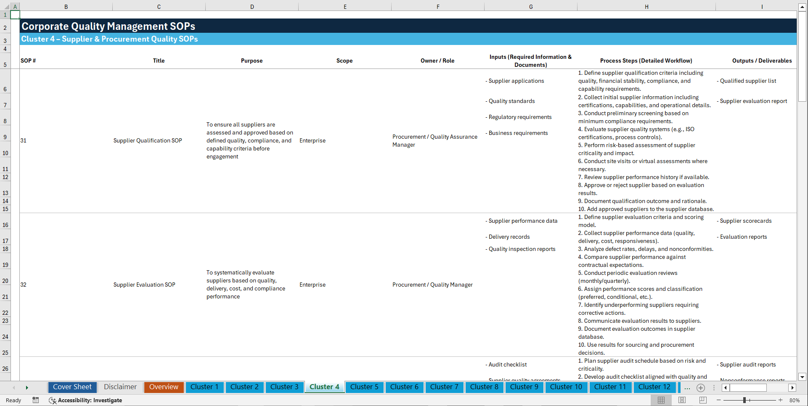Click the 80% zoom level
Viewport: 808px width, 406px height.
click(795, 400)
